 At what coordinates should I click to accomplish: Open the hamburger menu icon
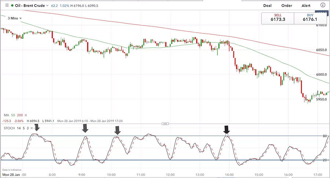7,6
